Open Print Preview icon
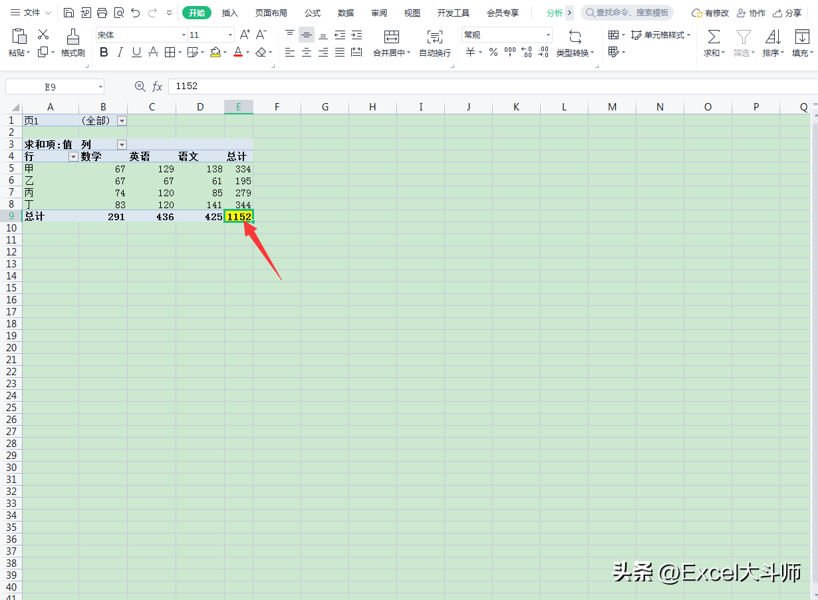This screenshot has height=600, width=818. tap(118, 13)
